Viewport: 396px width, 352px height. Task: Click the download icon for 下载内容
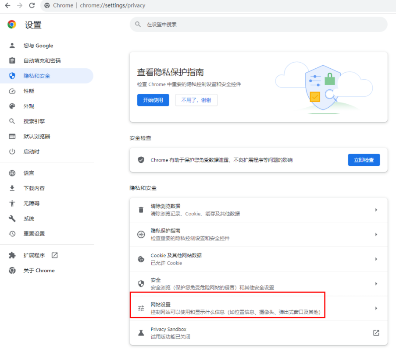tap(12, 188)
